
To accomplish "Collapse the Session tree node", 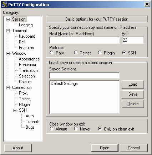I will 8,19.
